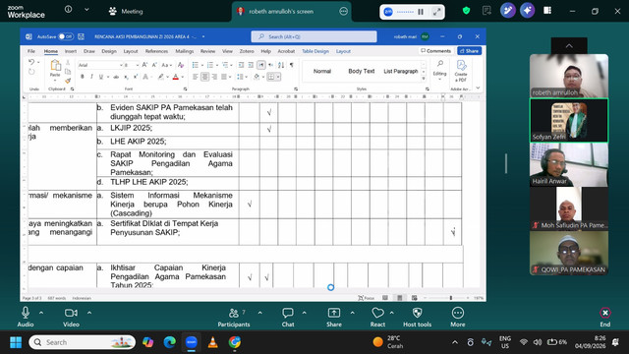Toggle camera with Video button
Screen dimensions: 629x354
[x=71, y=318]
